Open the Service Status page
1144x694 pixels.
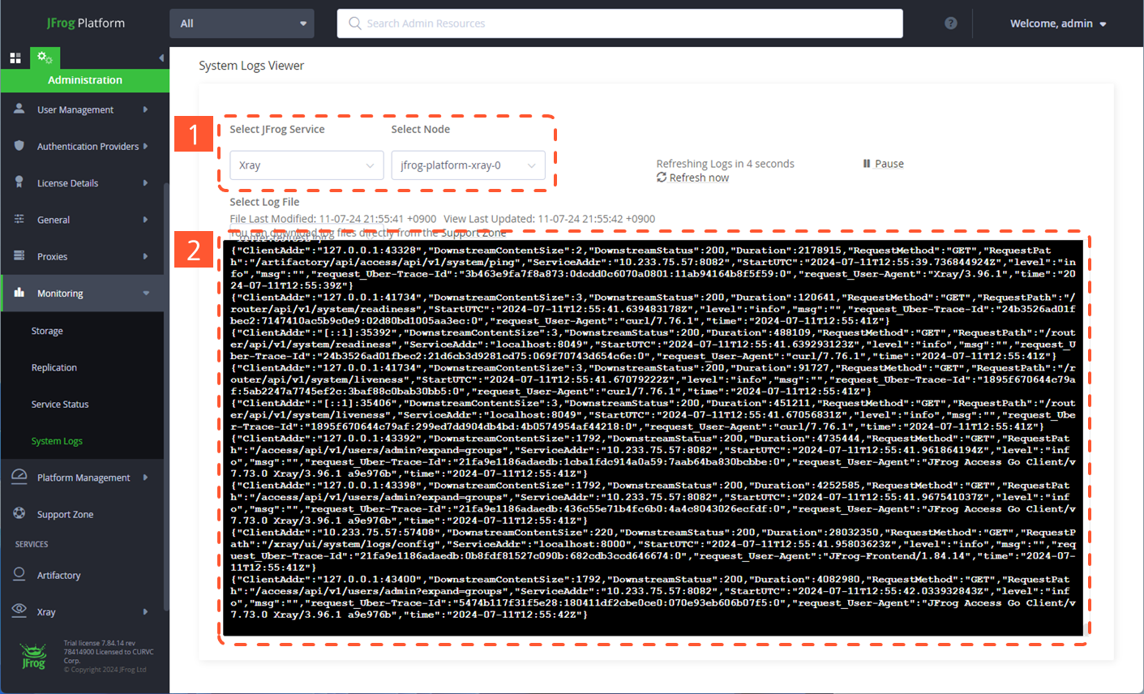point(60,404)
